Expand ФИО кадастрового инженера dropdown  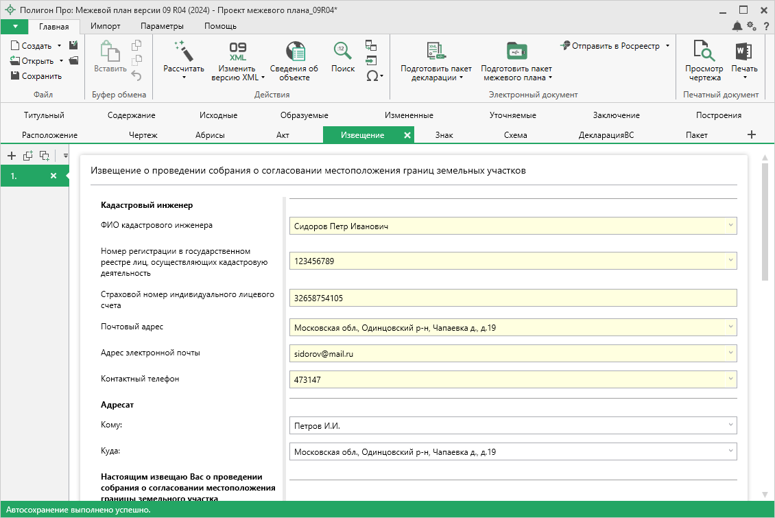pos(730,226)
